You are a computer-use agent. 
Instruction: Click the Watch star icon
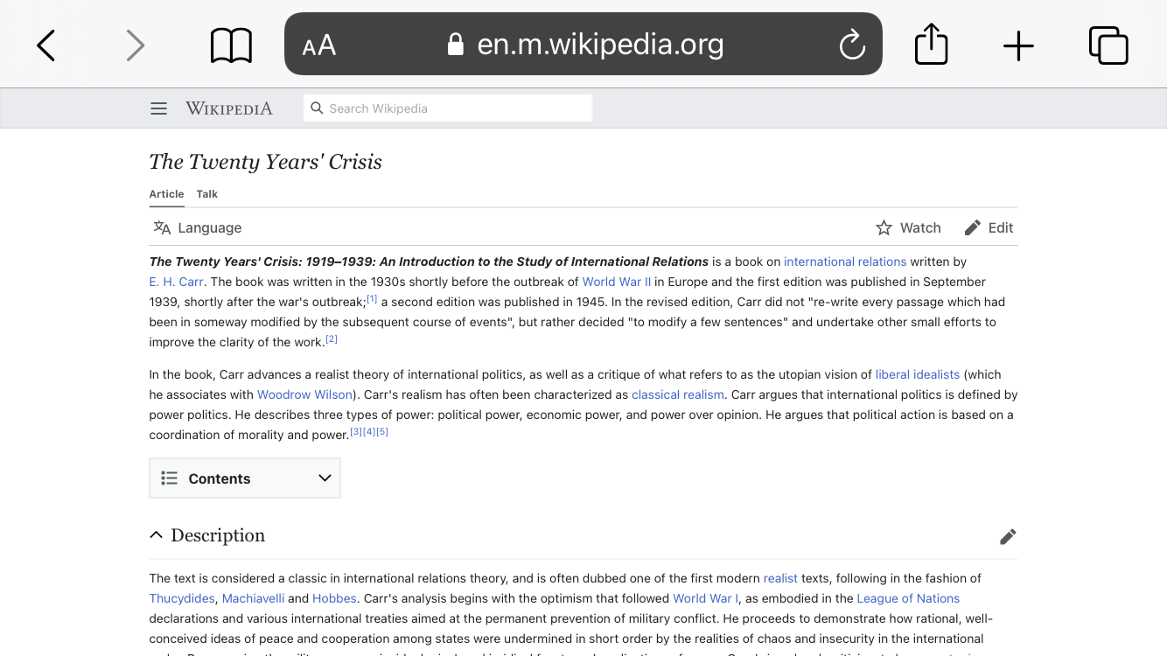click(x=884, y=227)
